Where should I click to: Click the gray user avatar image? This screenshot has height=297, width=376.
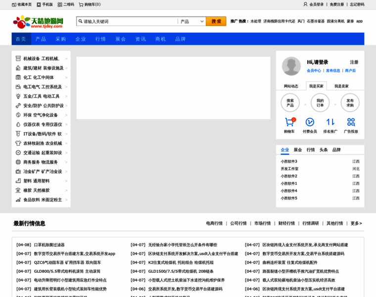(291, 66)
